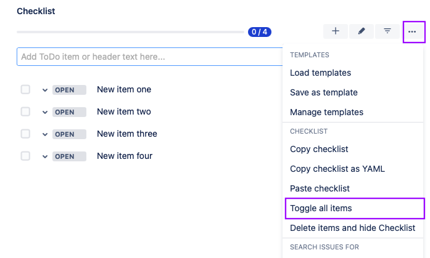Toggle checkbox of New item four
Image resolution: width=430 pixels, height=258 pixels.
(x=25, y=156)
